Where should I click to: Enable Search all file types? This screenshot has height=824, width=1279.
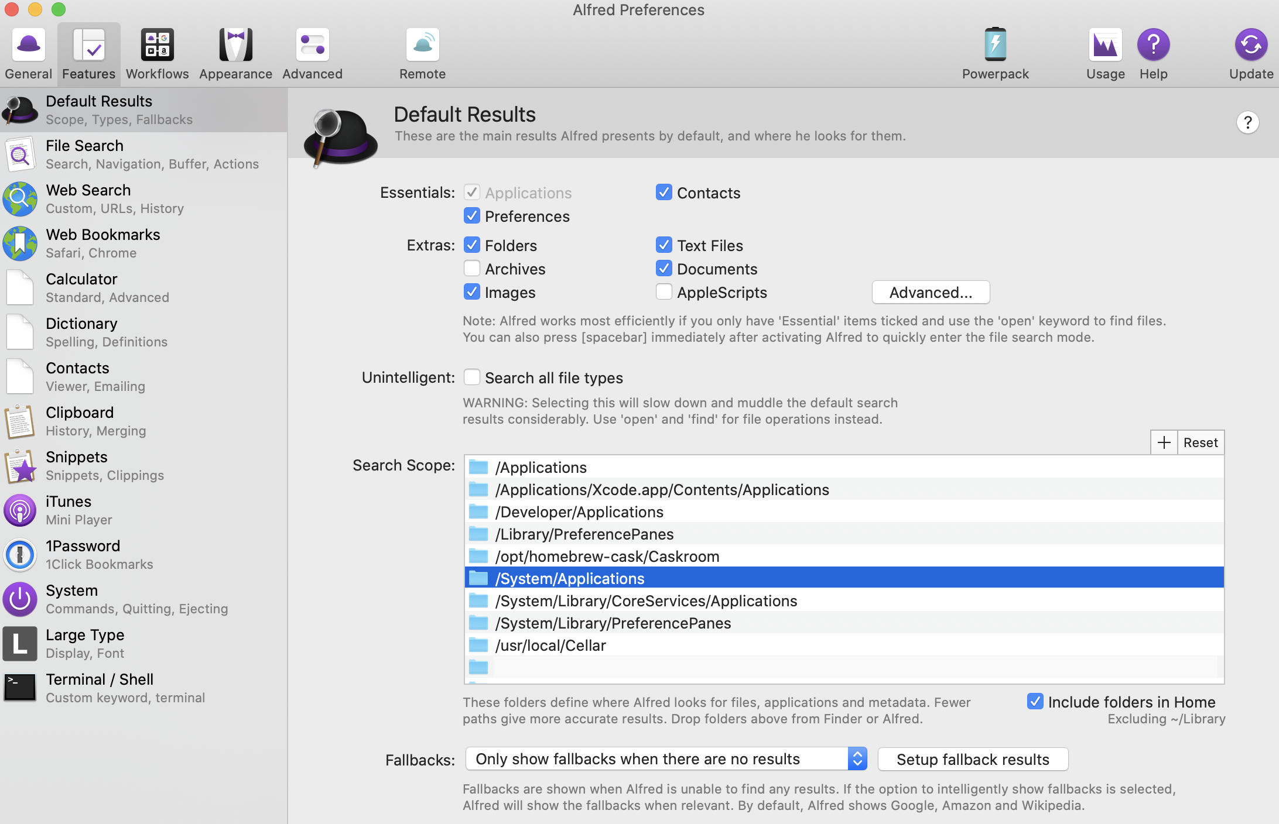tap(472, 377)
